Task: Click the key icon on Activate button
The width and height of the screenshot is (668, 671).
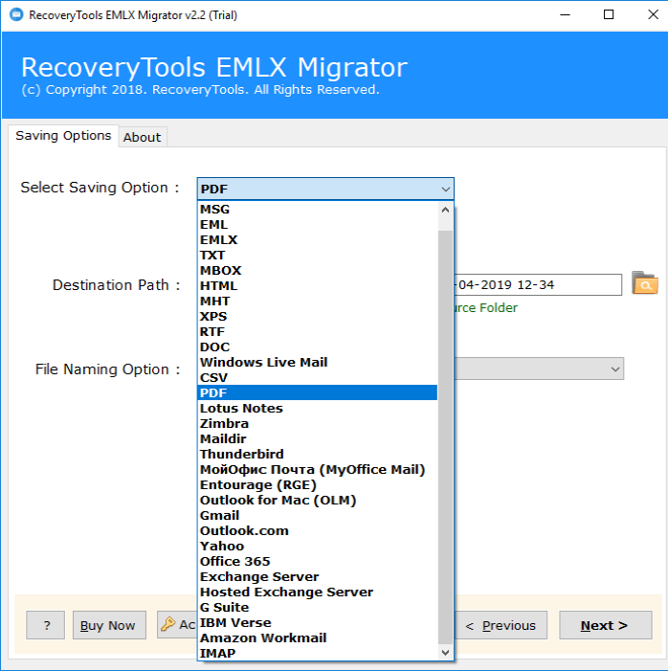Action: tap(167, 624)
